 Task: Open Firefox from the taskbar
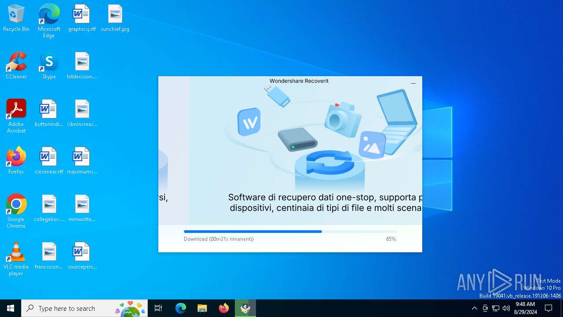[x=224, y=308]
